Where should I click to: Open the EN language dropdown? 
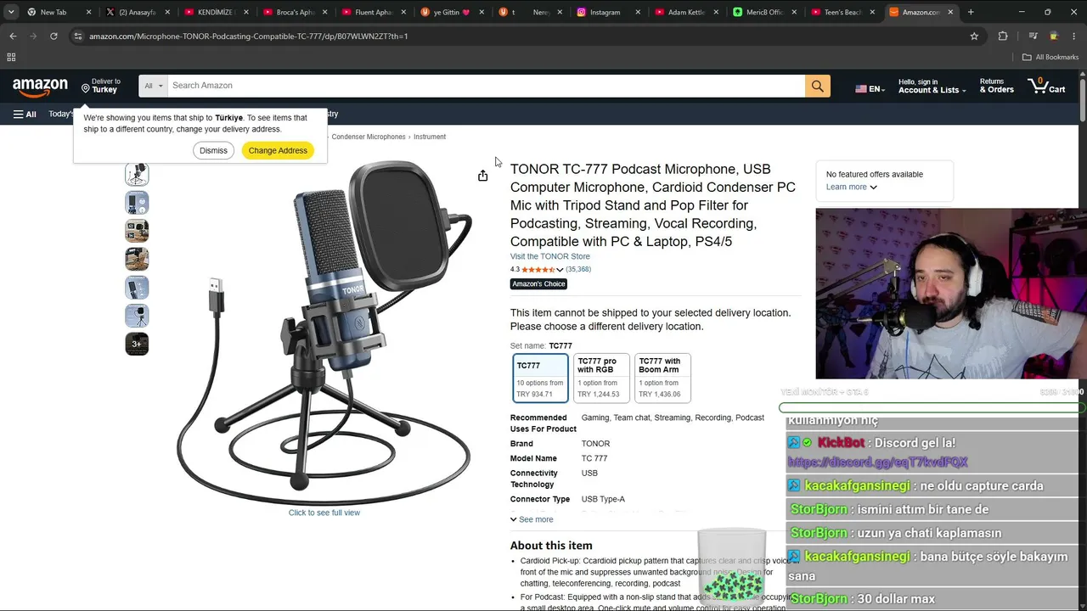(870, 88)
